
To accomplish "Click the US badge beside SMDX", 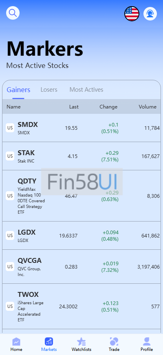I will coord(10,128).
